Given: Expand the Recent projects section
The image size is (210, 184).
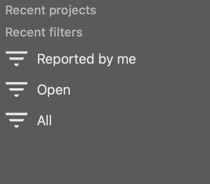Looking at the screenshot, I should pos(51,11).
